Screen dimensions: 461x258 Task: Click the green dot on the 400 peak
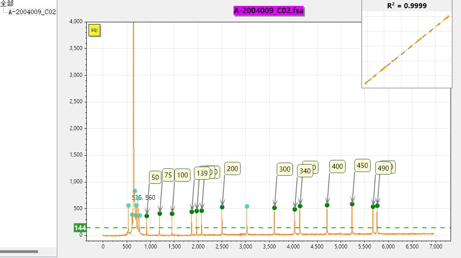327,205
